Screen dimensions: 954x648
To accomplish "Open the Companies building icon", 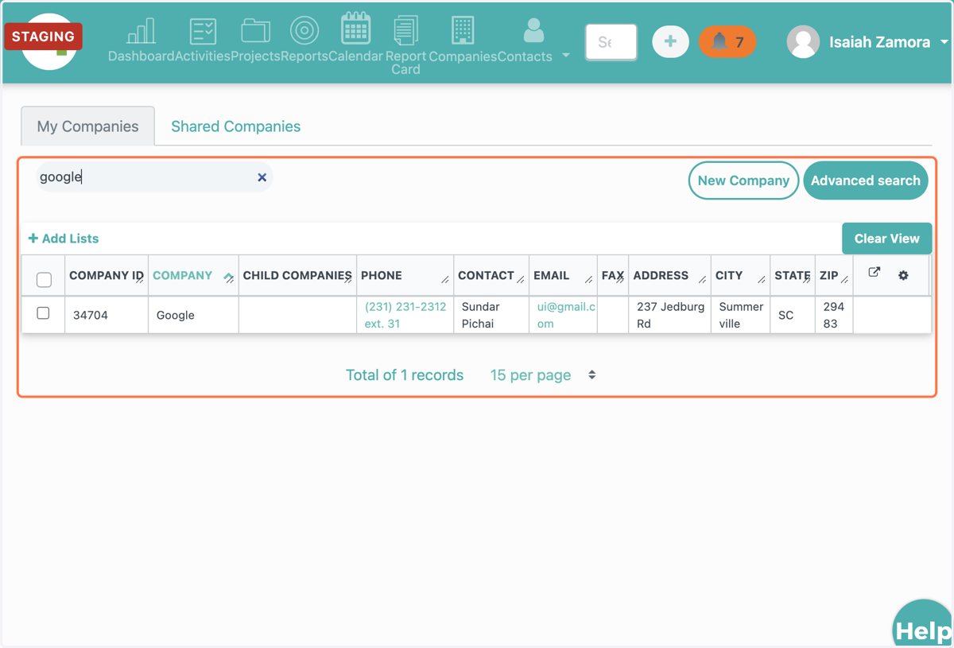I will click(463, 30).
